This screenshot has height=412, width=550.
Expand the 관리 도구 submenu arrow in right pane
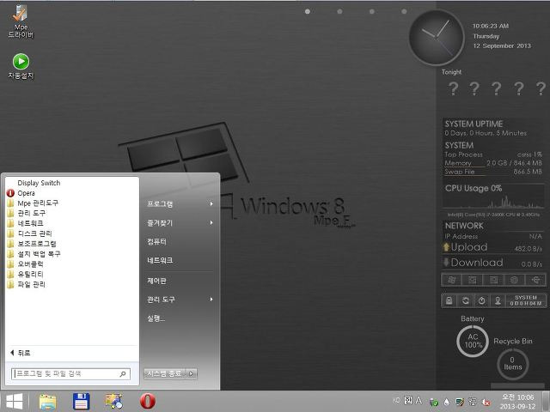[211, 300]
